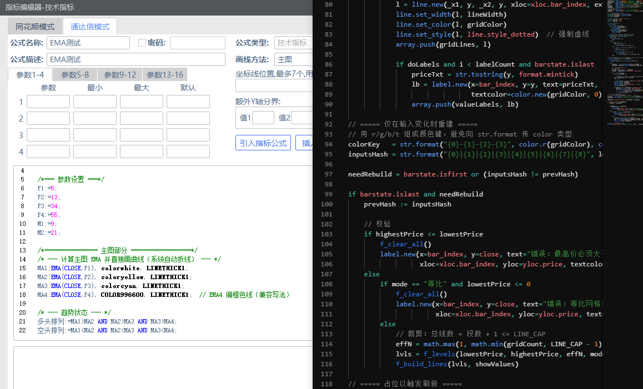Open the 画线方法 dropdown showing 主图
Screen dimensions: 643x389
click(293, 59)
